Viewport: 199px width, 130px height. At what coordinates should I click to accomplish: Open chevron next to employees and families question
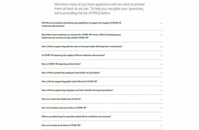tap(161, 90)
